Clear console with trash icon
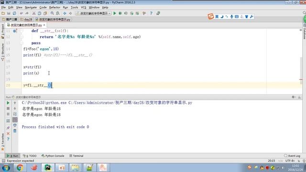The image size is (306, 172). coord(15,131)
